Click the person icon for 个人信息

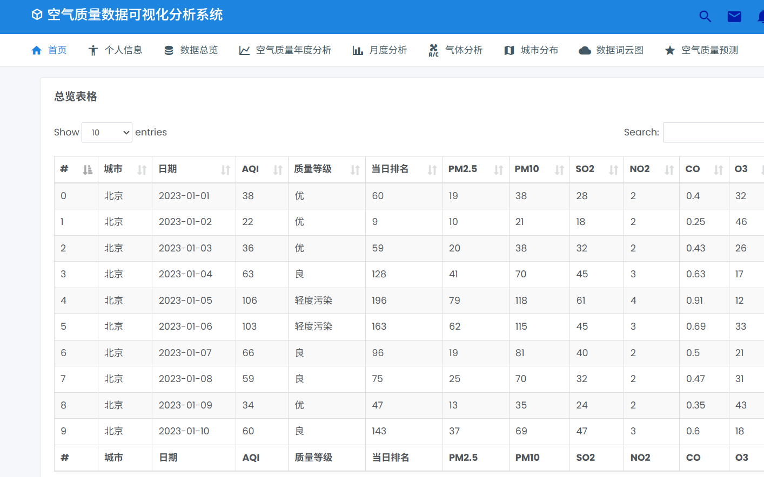[93, 50]
